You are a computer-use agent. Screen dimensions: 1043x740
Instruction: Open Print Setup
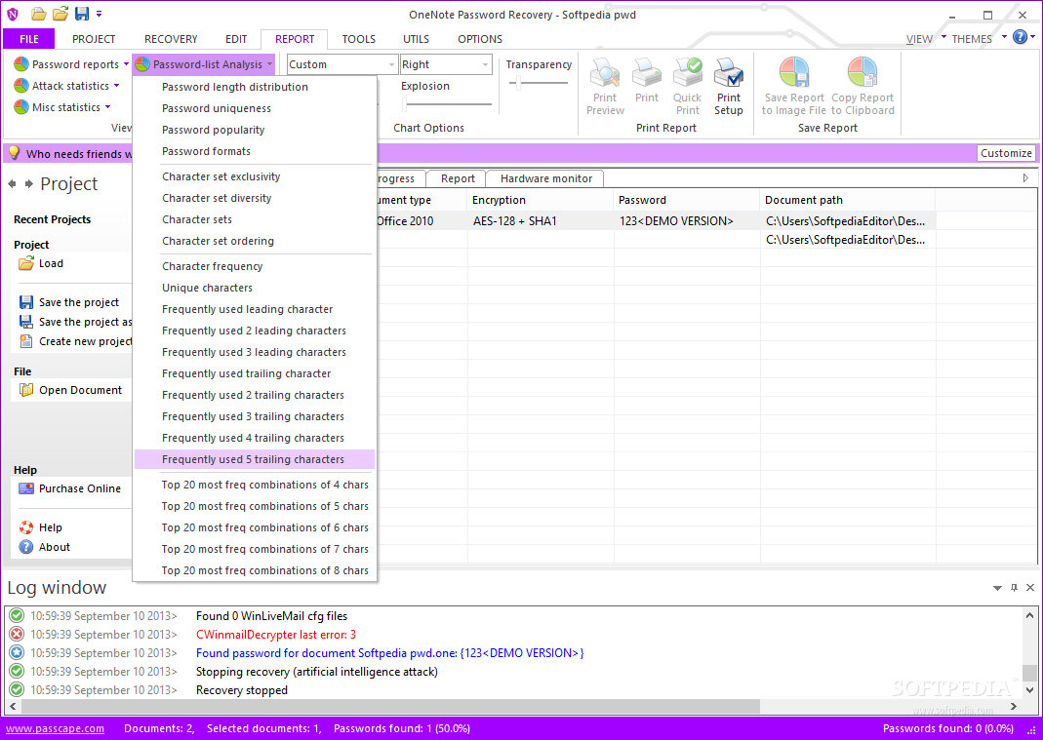(729, 86)
